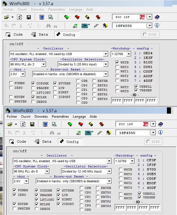This screenshot has width=177, height=215.
Task: Click the yellow Verify chip icon in the upper window
Action: coord(87,17)
